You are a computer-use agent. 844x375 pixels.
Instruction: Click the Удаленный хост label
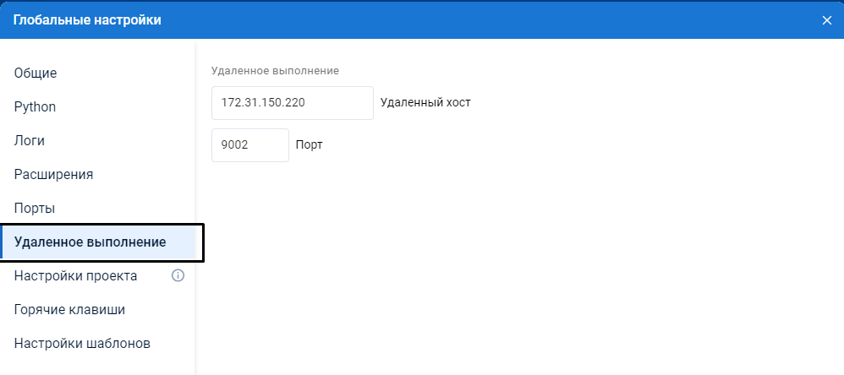click(x=425, y=102)
